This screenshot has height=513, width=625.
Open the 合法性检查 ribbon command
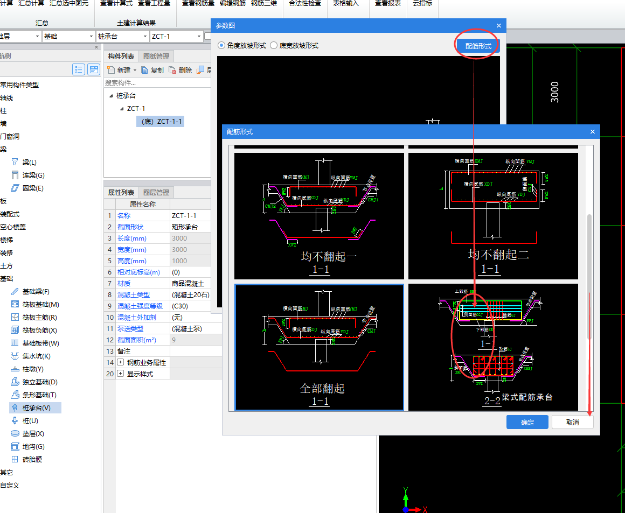click(x=305, y=3)
